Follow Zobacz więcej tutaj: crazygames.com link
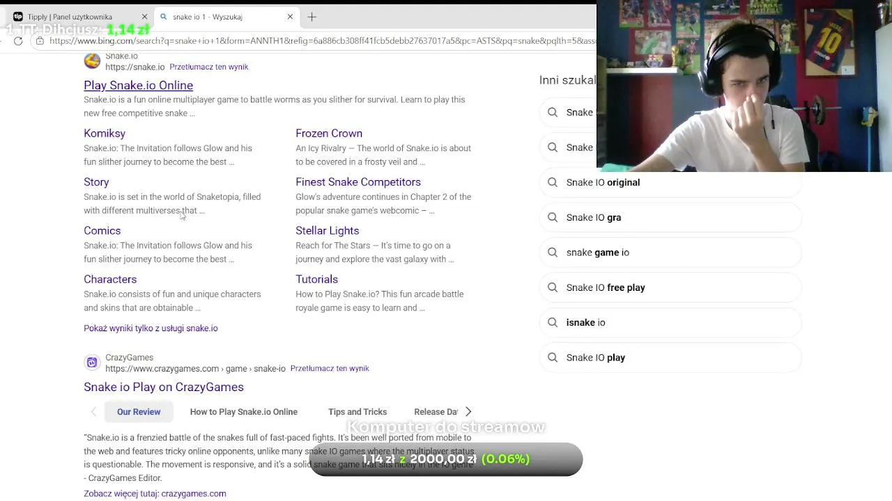Screen dimensions: 892x501 click(155, 493)
